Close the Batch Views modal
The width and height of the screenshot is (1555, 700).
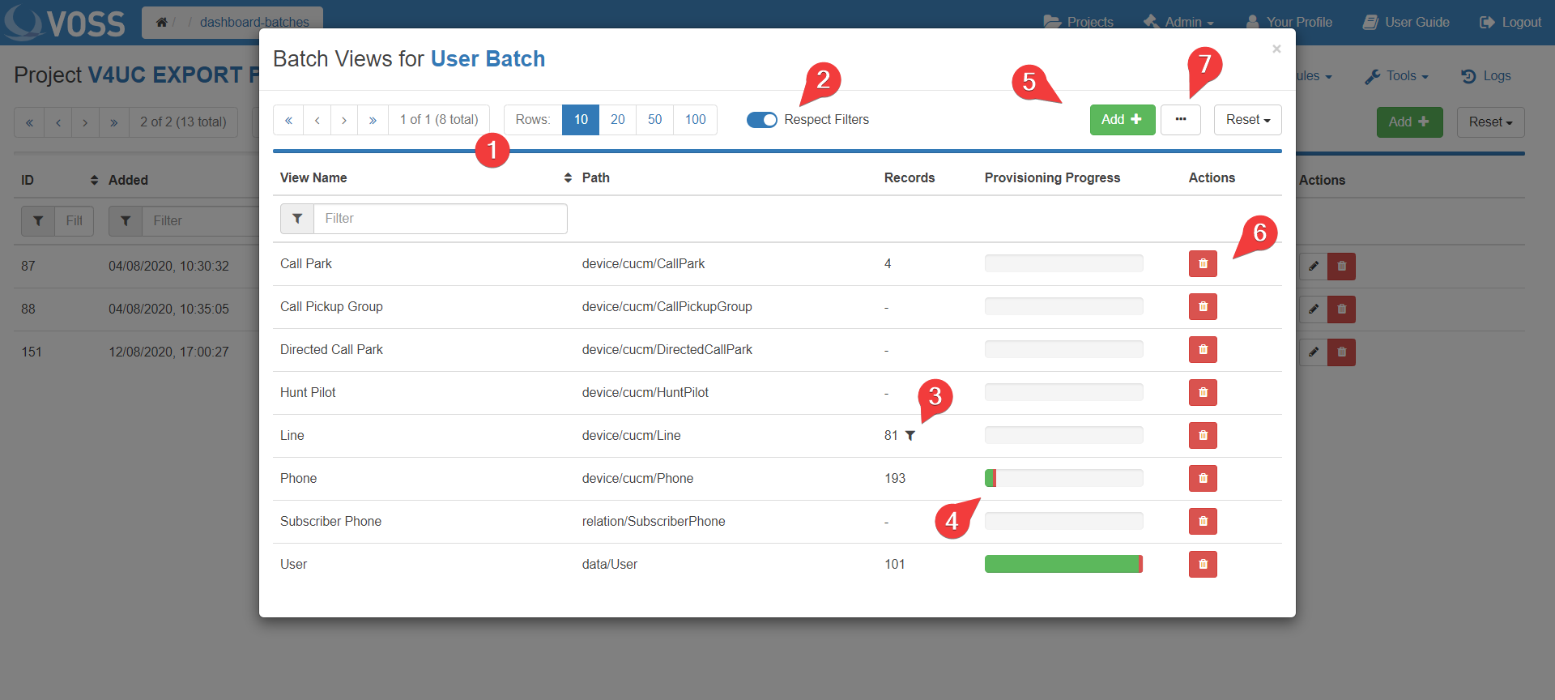tap(1276, 49)
